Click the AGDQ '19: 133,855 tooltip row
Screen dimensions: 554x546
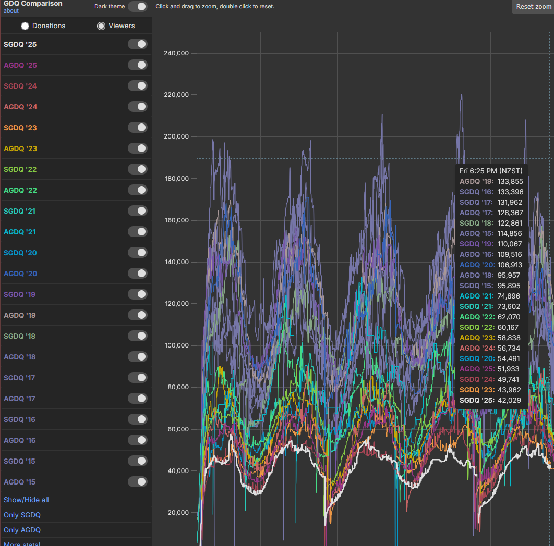click(491, 181)
